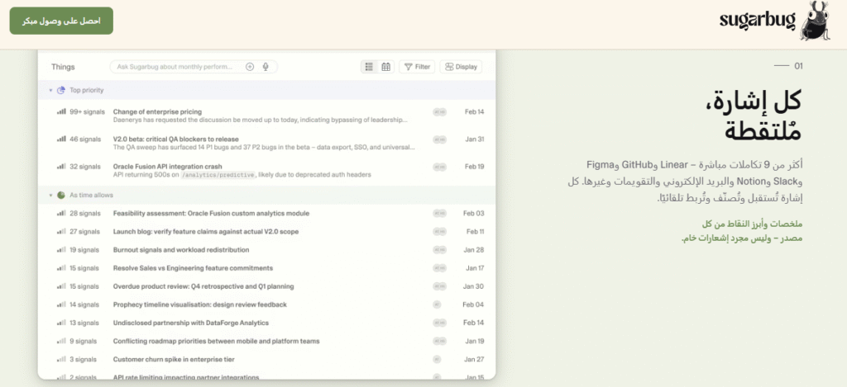Viewport: 847px width, 387px height.
Task: Click the plus icon in Ask Sugarbug field
Action: click(x=250, y=67)
